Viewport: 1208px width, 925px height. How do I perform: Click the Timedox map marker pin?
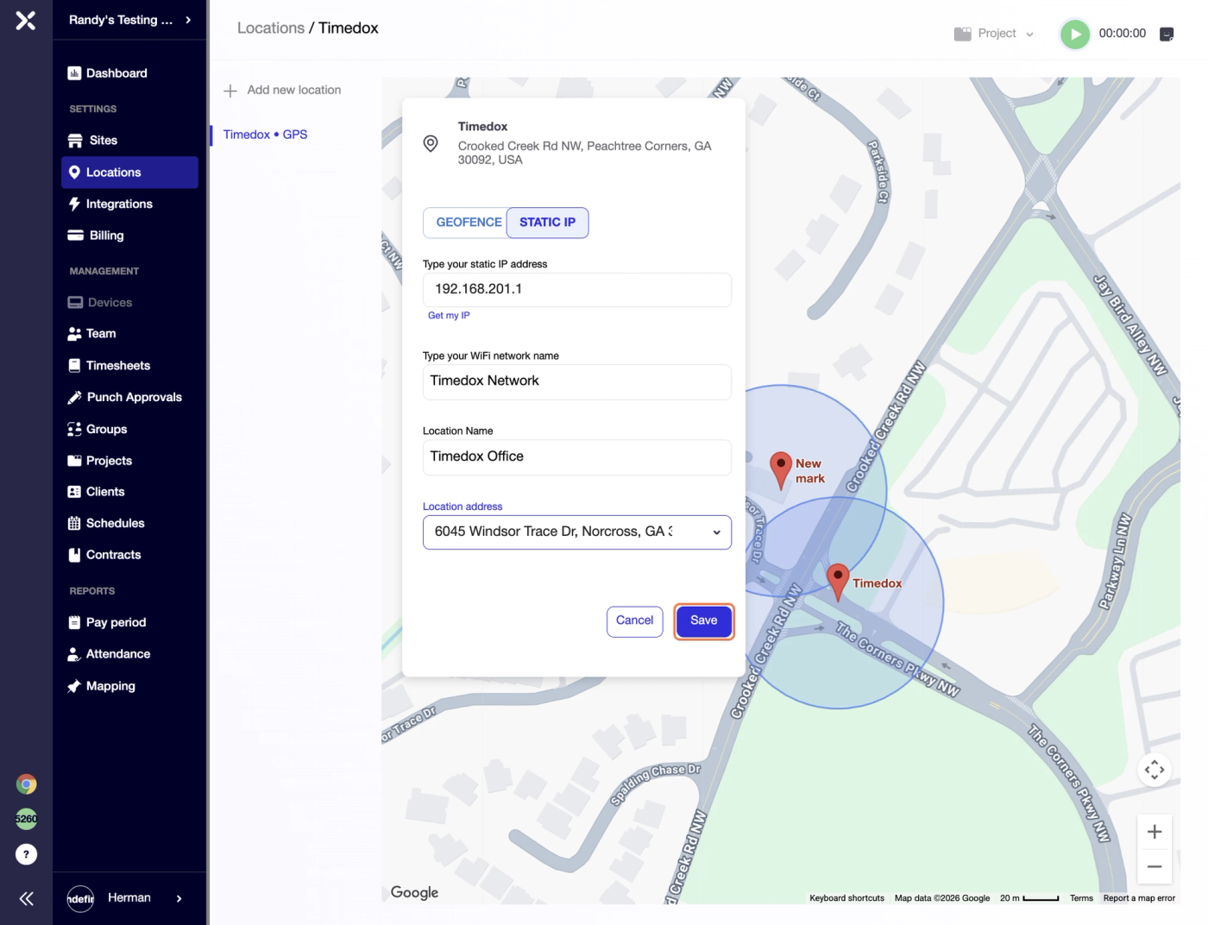pos(838,582)
